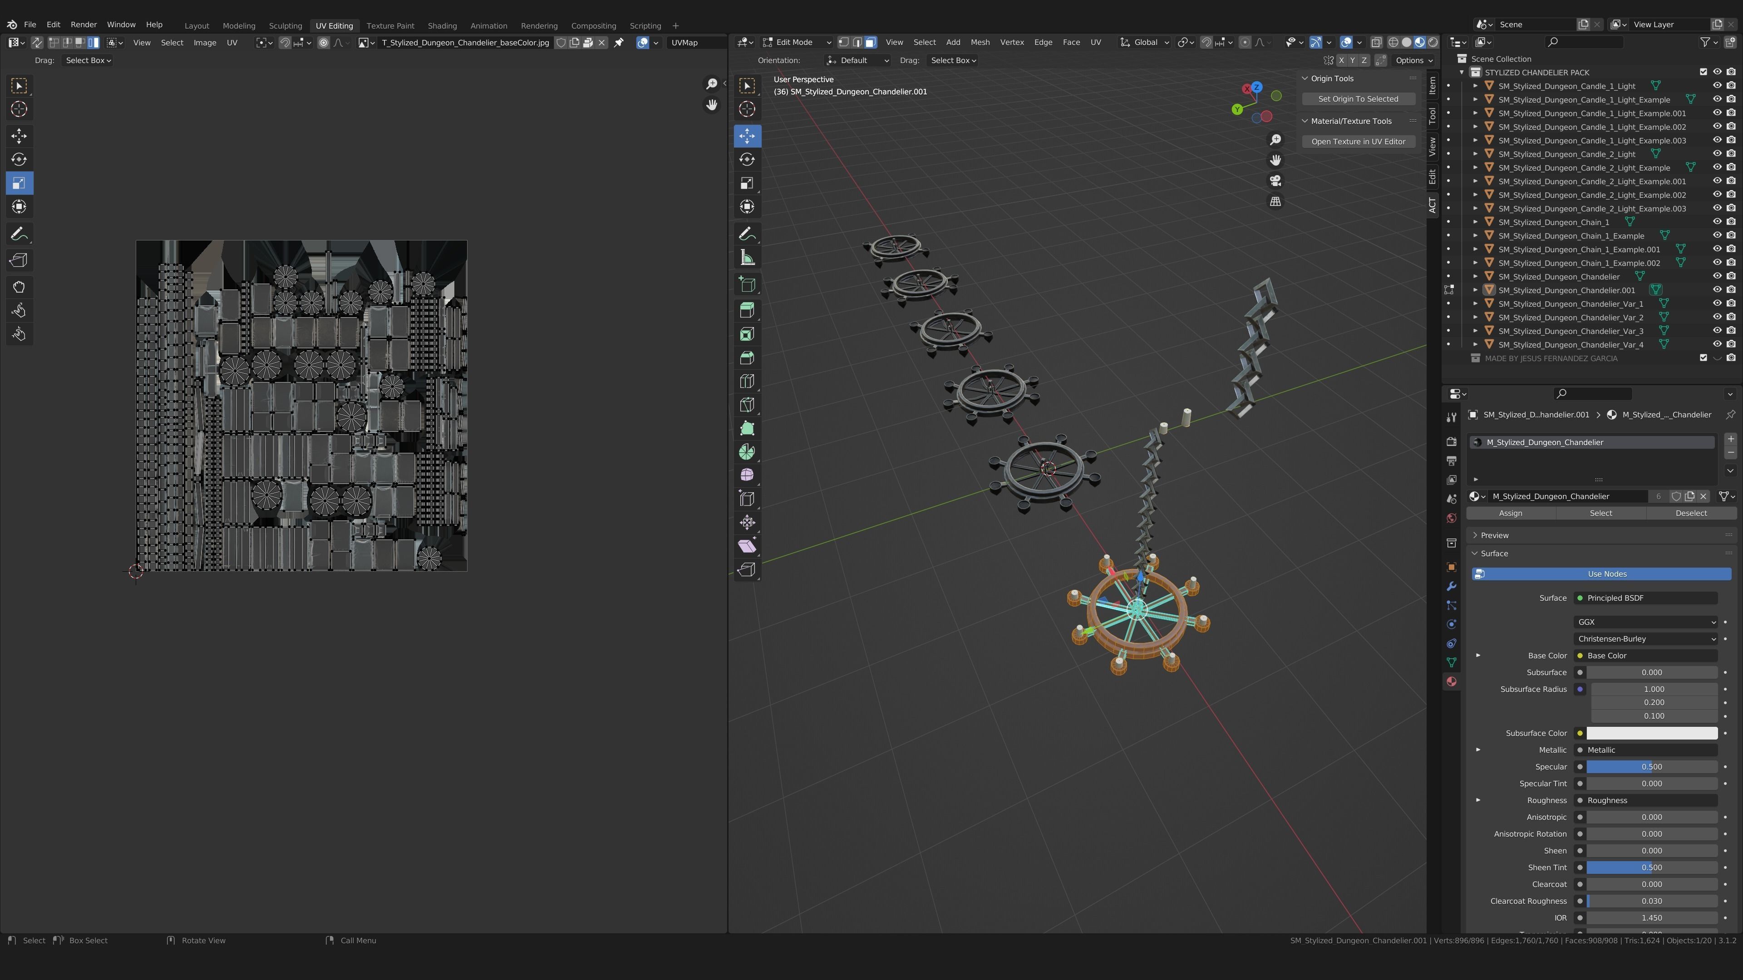Open the Modifier properties wrench tab
This screenshot has width=1743, height=980.
tap(1452, 586)
